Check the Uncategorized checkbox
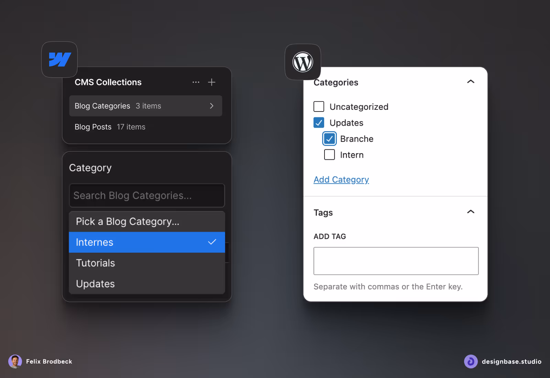Viewport: 550px width, 378px height. point(319,106)
